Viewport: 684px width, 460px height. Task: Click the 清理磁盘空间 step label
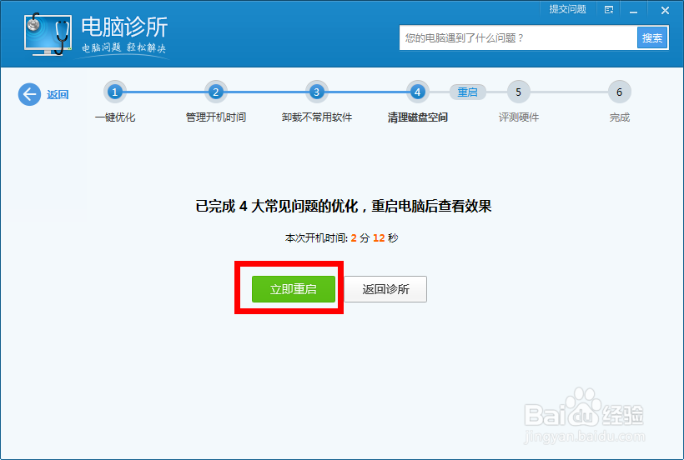pos(417,117)
